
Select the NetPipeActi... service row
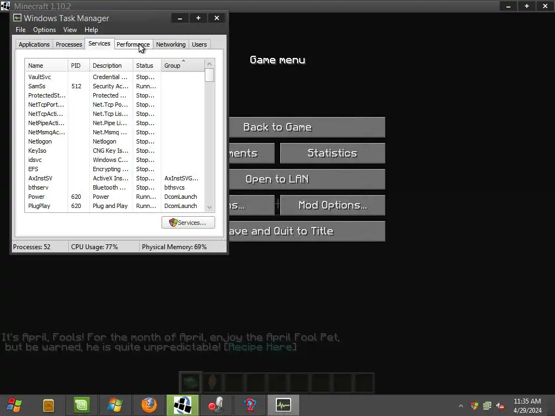pos(115,123)
